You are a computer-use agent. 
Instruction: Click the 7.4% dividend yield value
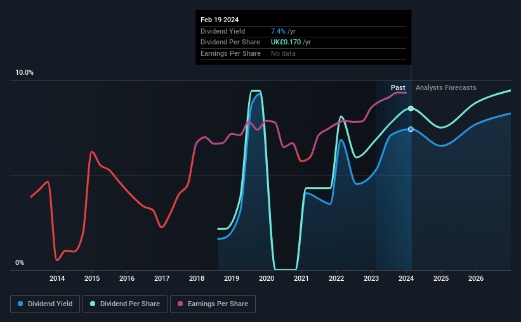tap(278, 31)
